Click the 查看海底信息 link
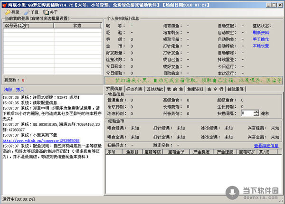Viewport: 285px width, 204px height. [266, 145]
